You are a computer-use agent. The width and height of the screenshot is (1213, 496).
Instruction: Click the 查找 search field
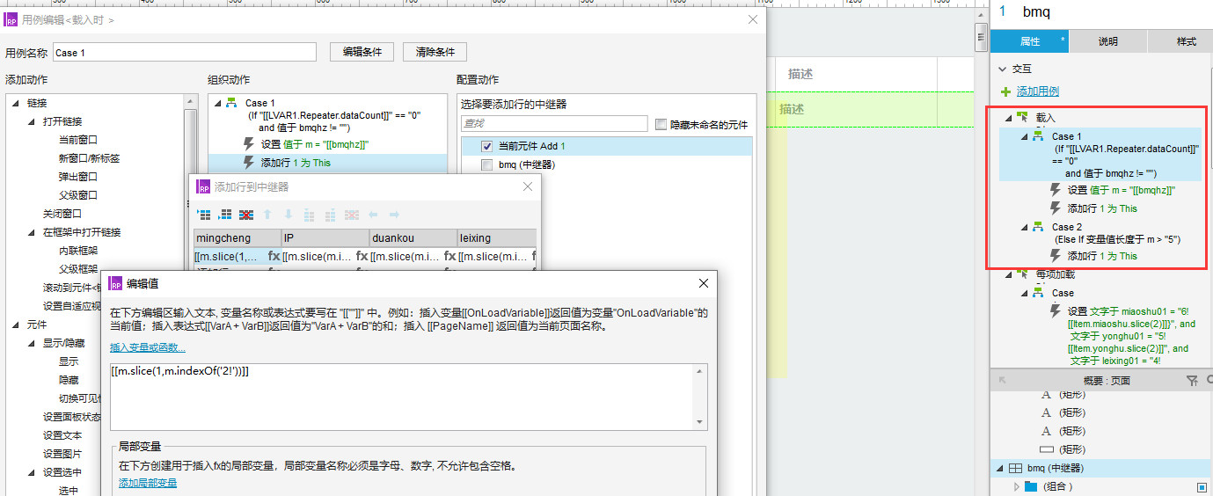pos(554,125)
